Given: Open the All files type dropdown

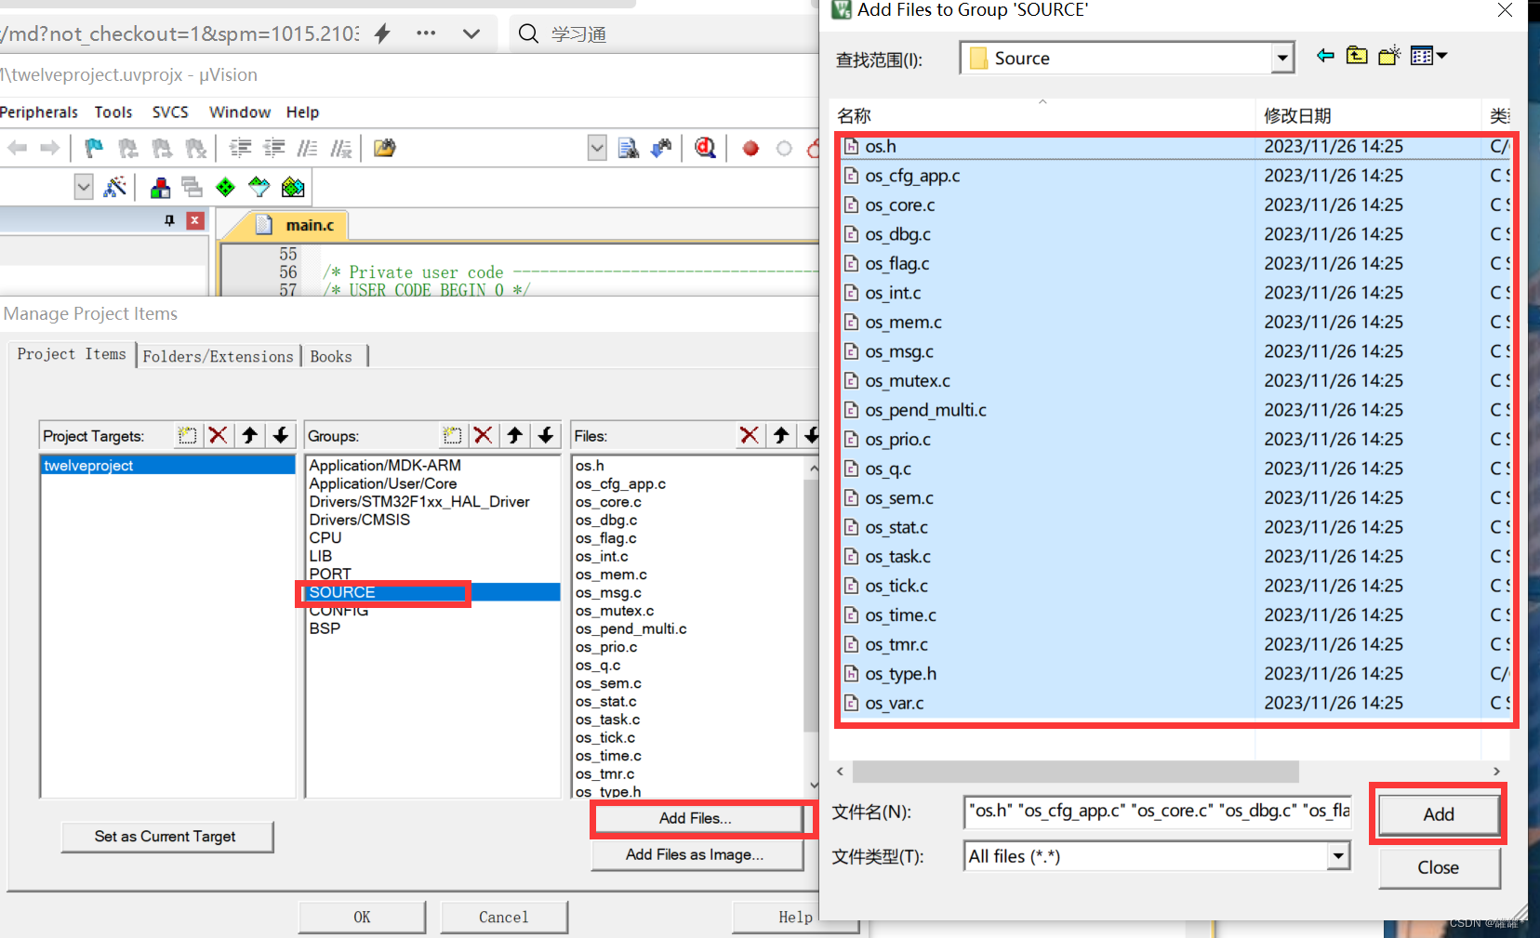Looking at the screenshot, I should coord(1338,856).
